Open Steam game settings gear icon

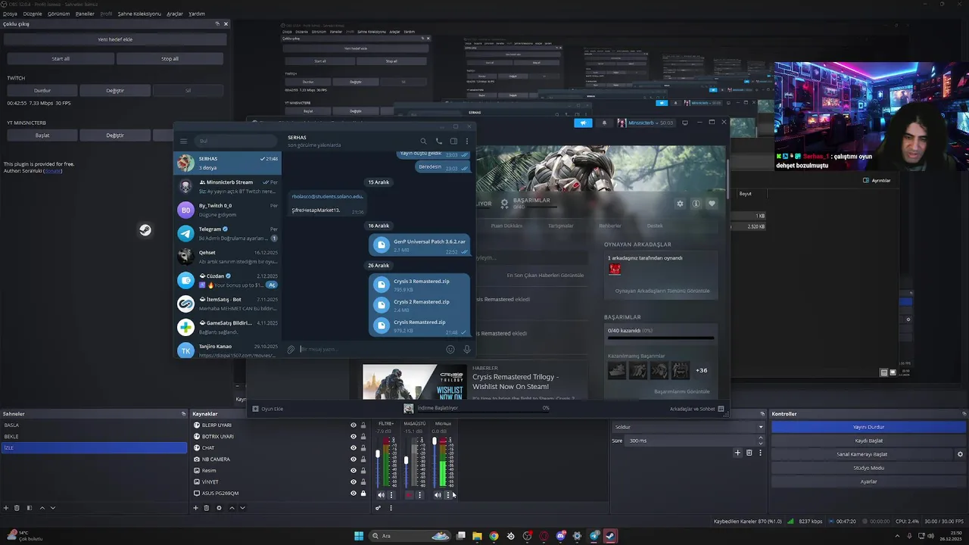click(680, 204)
